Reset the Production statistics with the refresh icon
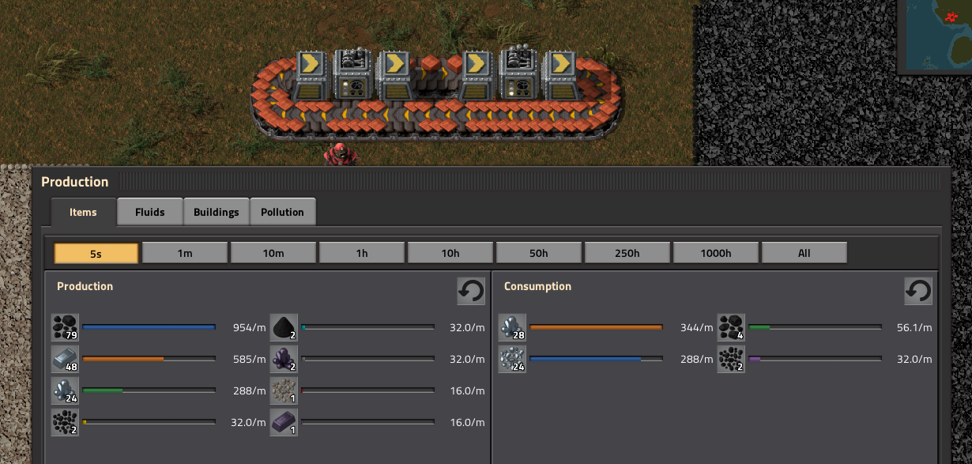Viewport: 972px width, 464px height. point(471,291)
